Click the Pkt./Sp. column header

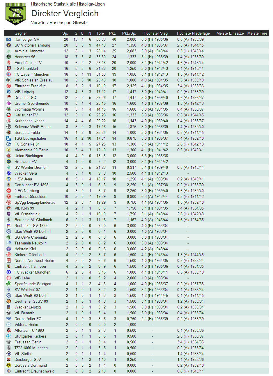coord(129,33)
